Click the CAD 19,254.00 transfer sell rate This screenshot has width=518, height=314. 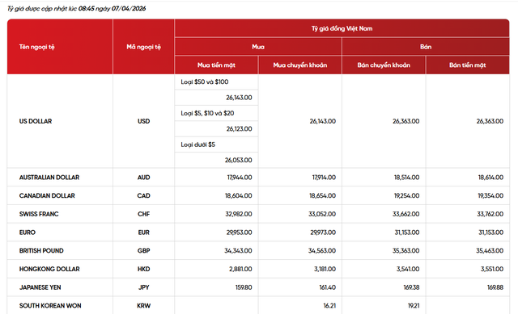click(406, 195)
